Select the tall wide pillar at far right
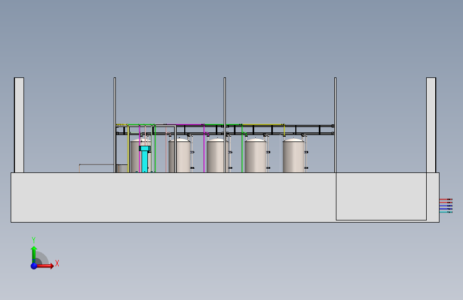Image resolution: width=463 pixels, height=300 pixels. (x=431, y=125)
